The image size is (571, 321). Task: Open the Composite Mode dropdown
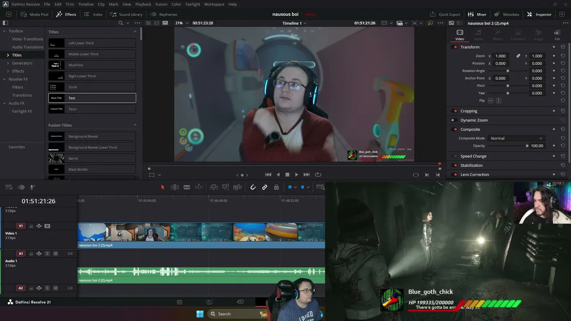pos(516,138)
